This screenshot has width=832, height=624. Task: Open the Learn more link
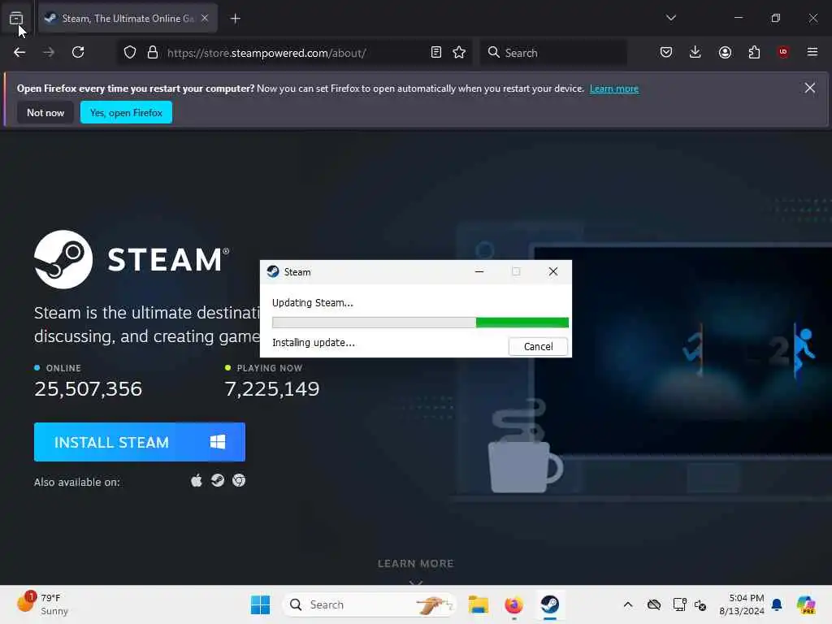(614, 89)
